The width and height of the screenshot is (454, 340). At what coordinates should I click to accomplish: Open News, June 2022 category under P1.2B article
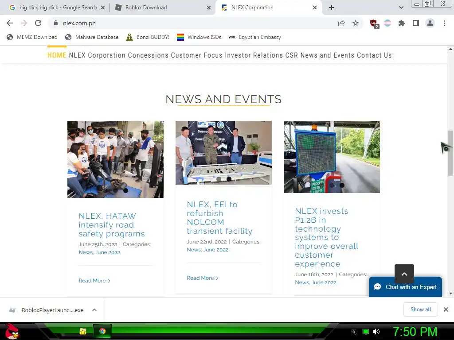pyautogui.click(x=316, y=282)
